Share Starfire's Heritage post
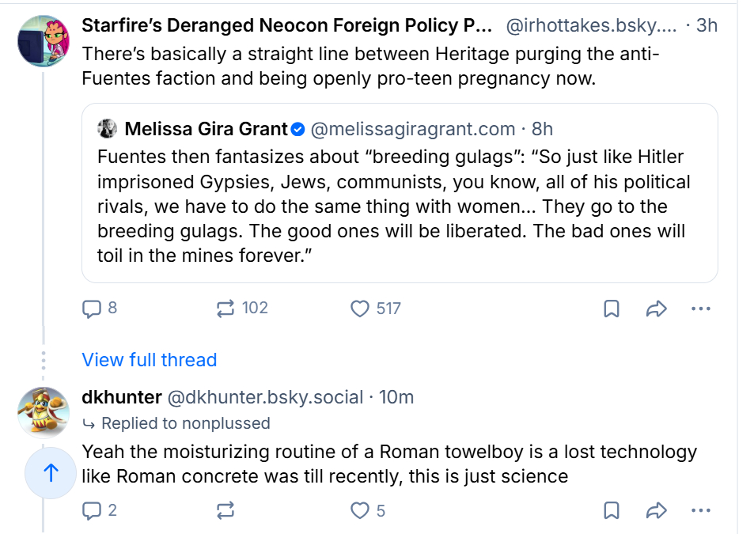754x534 pixels. 656,309
